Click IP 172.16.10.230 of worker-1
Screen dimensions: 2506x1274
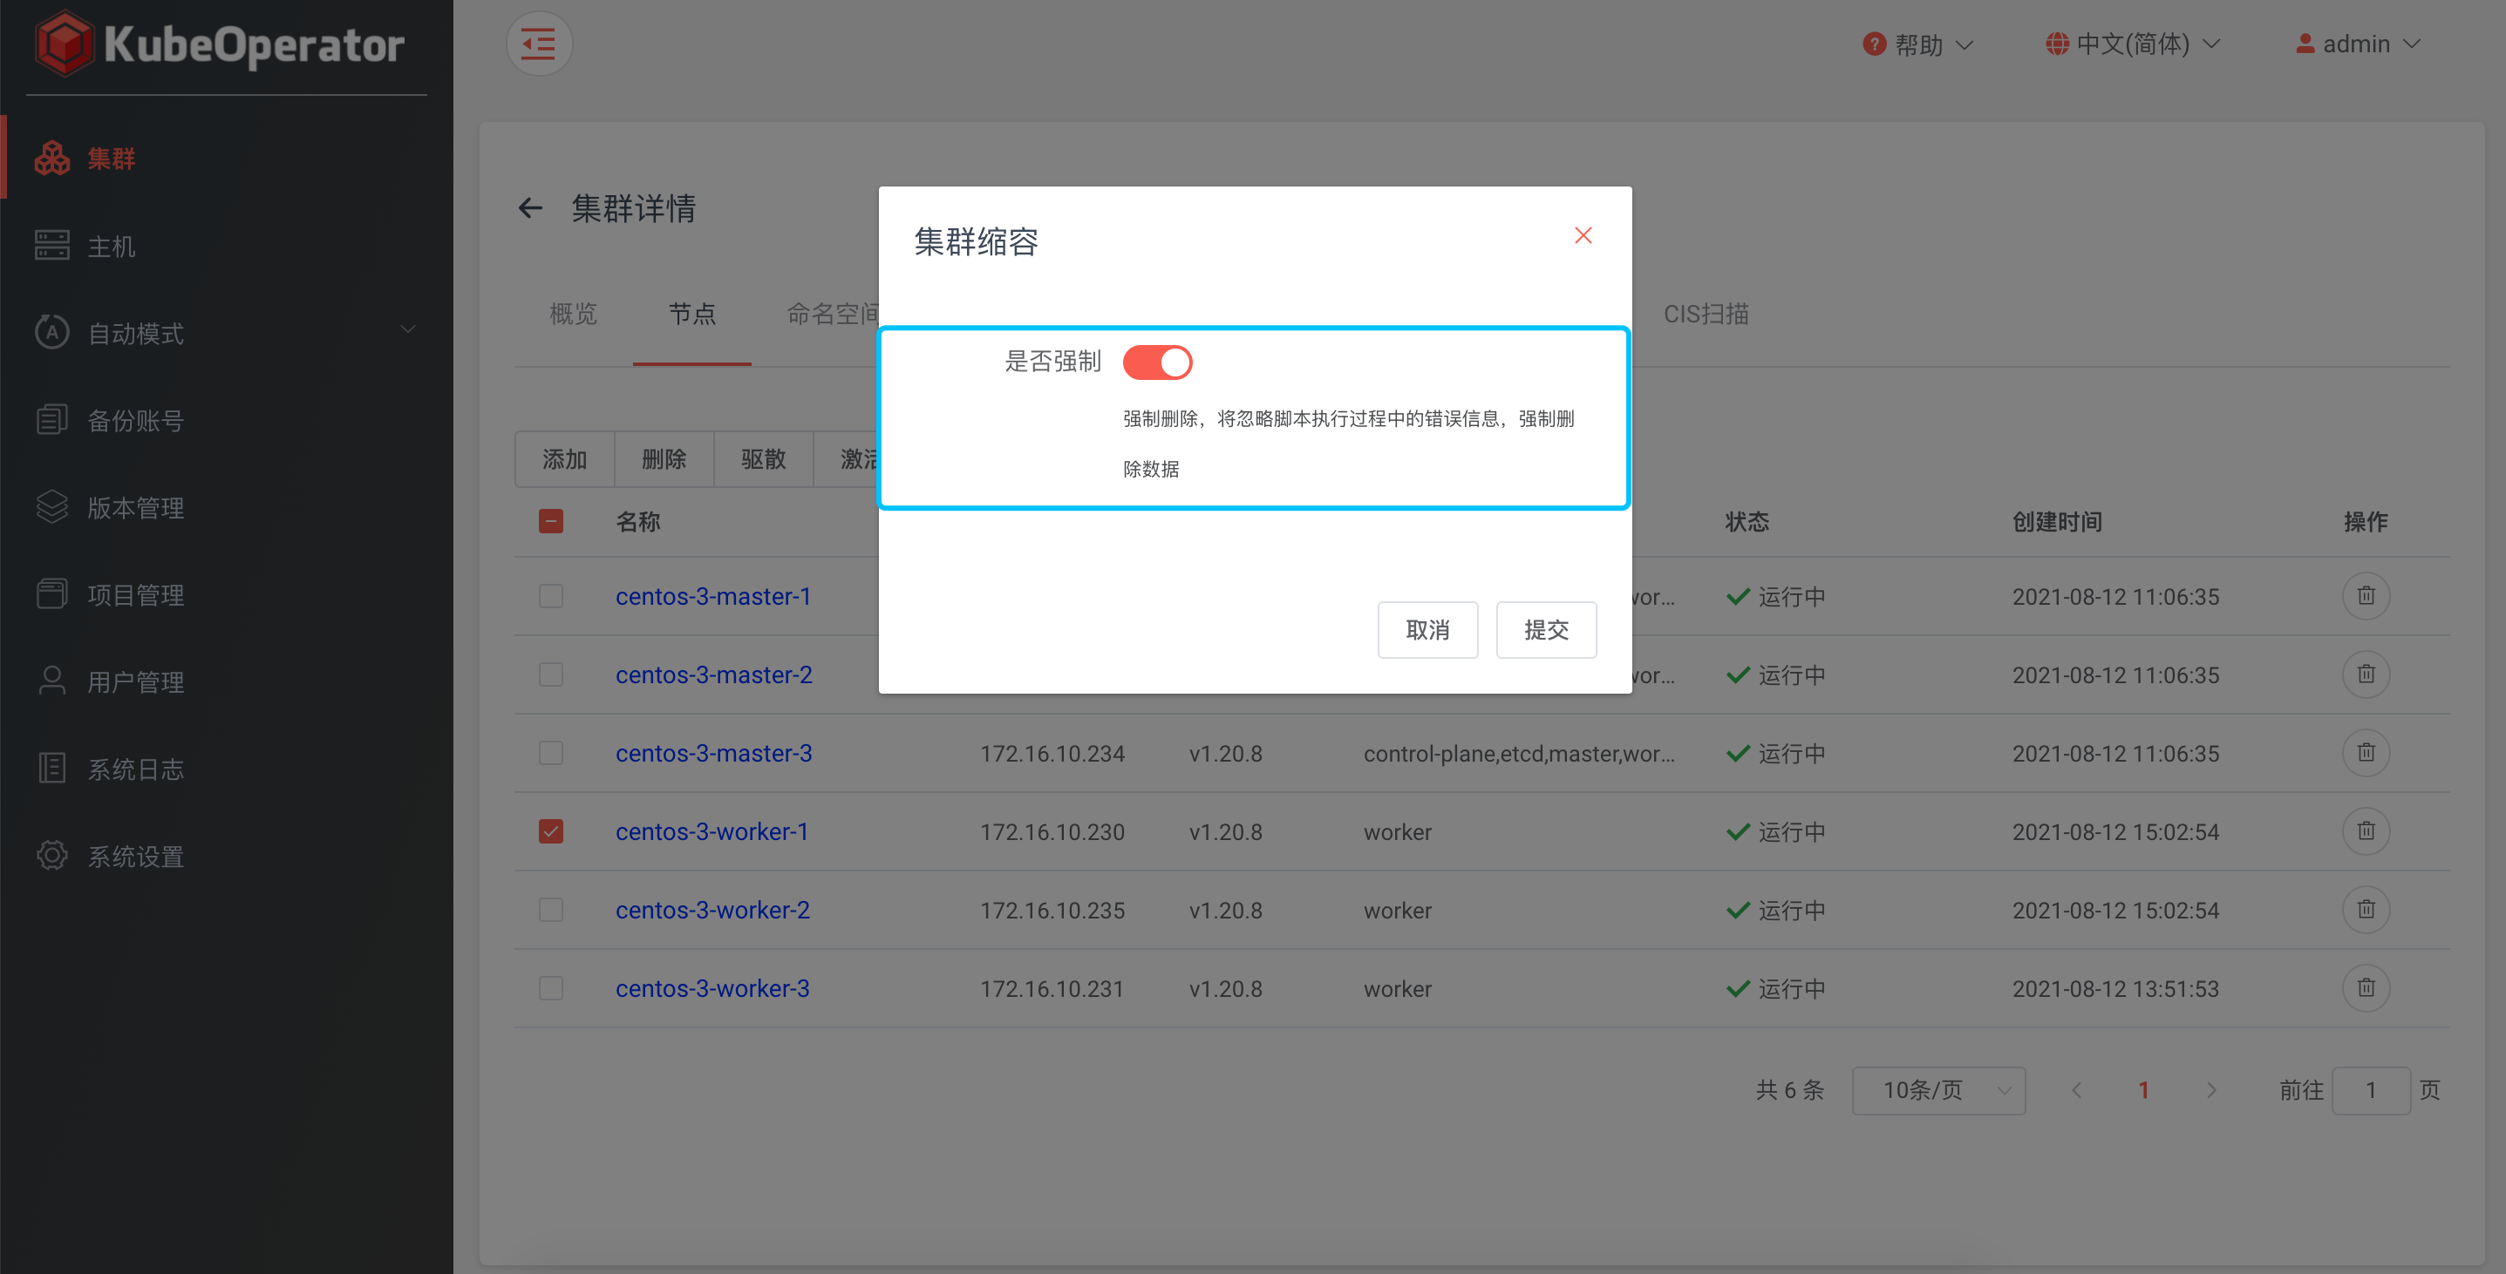tap(1052, 832)
